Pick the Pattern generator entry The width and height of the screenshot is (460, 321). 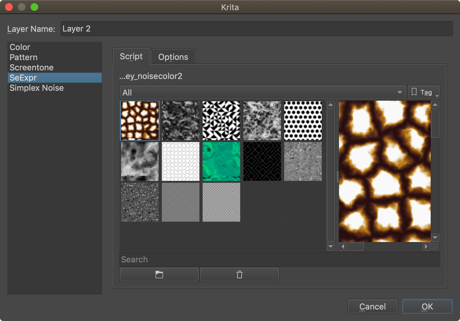coord(23,57)
